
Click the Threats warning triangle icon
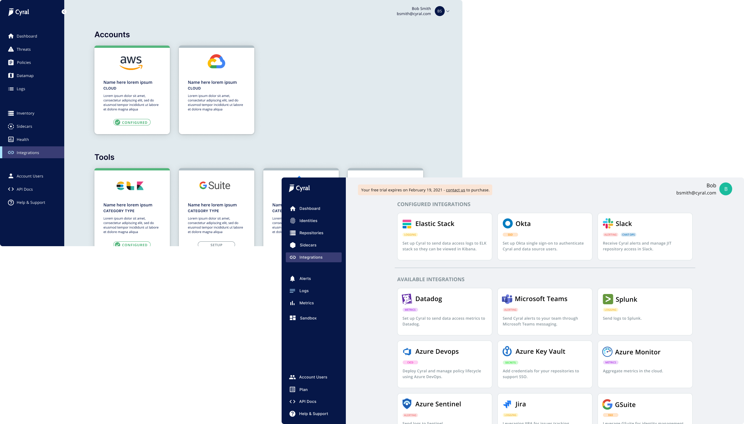pyautogui.click(x=11, y=49)
